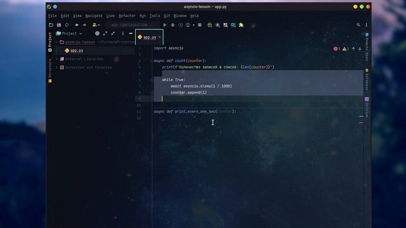Click the Open folder toolbar icon

coord(51,25)
